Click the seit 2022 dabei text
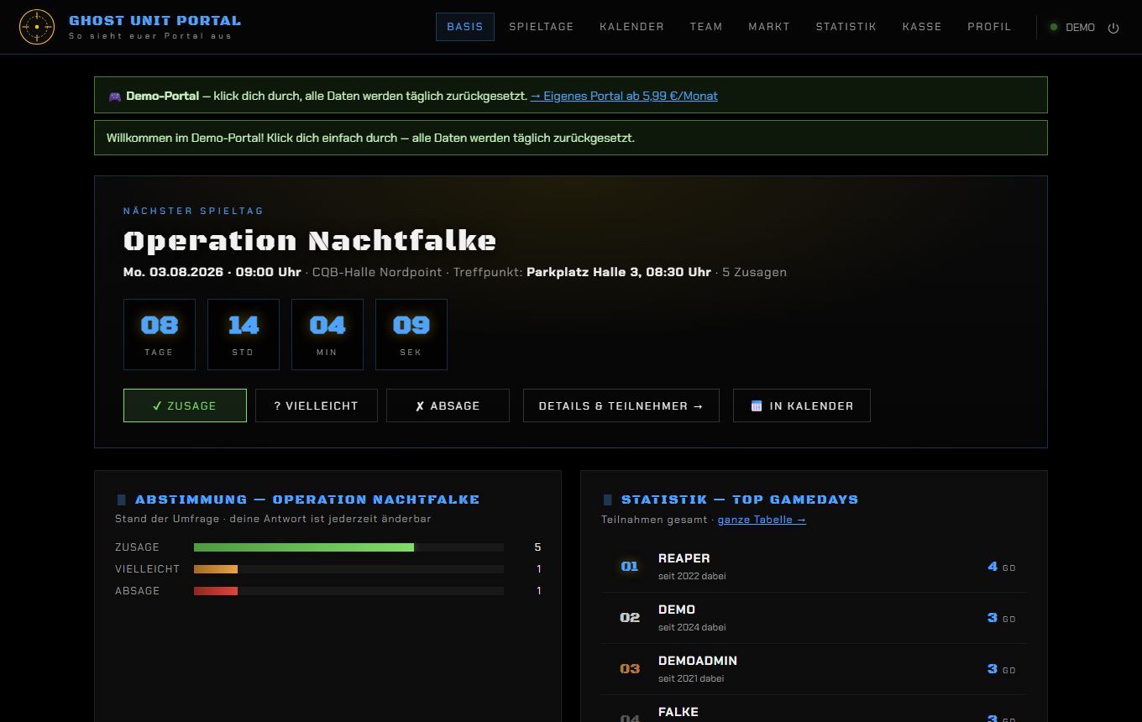This screenshot has height=722, width=1142. click(692, 576)
